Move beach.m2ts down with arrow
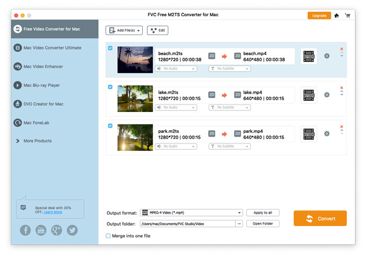Screen dimensions: 366x257 pos(342,56)
